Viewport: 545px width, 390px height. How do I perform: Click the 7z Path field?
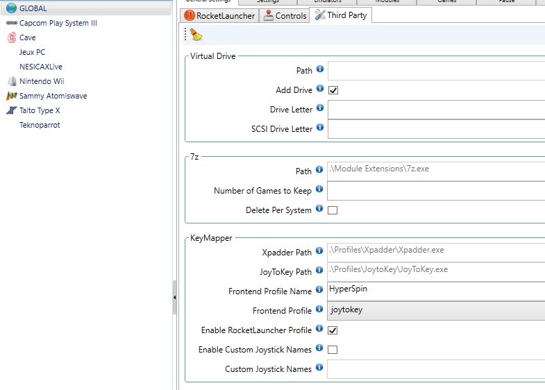click(x=436, y=171)
